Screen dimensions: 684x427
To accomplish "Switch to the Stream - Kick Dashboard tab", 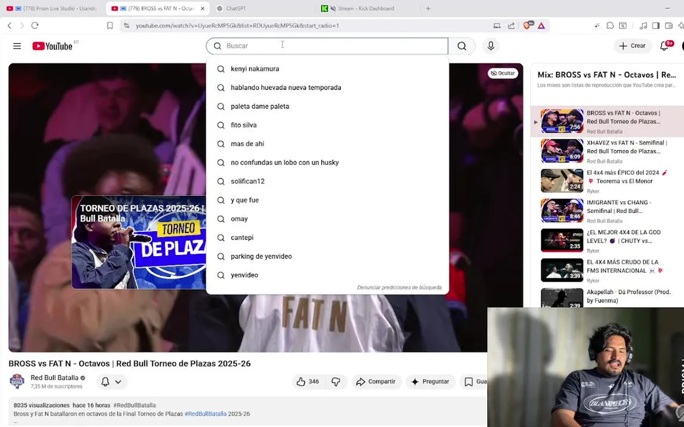I will (366, 8).
